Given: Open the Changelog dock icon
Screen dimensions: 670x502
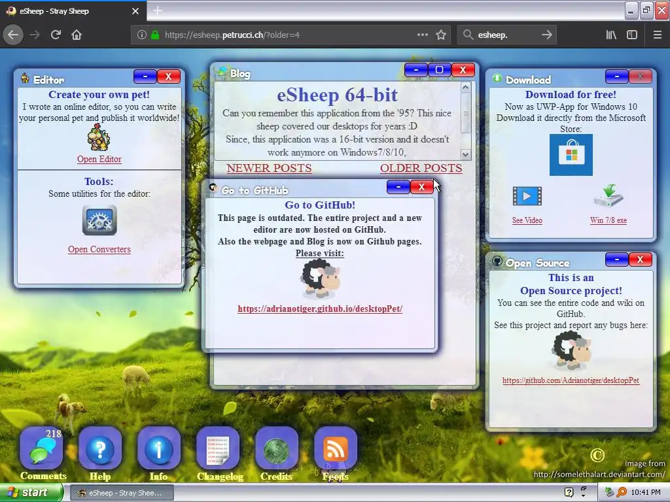Looking at the screenshot, I should coord(217,449).
